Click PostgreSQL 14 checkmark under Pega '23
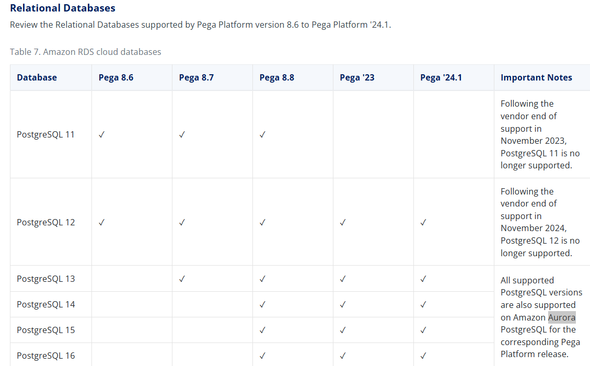Image resolution: width=590 pixels, height=366 pixels. [x=343, y=304]
